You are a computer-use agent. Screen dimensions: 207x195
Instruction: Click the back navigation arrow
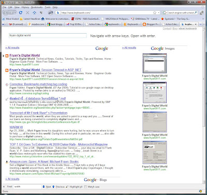[6, 13]
